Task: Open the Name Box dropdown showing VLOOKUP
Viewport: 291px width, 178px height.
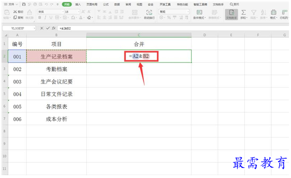Action: (x=35, y=28)
